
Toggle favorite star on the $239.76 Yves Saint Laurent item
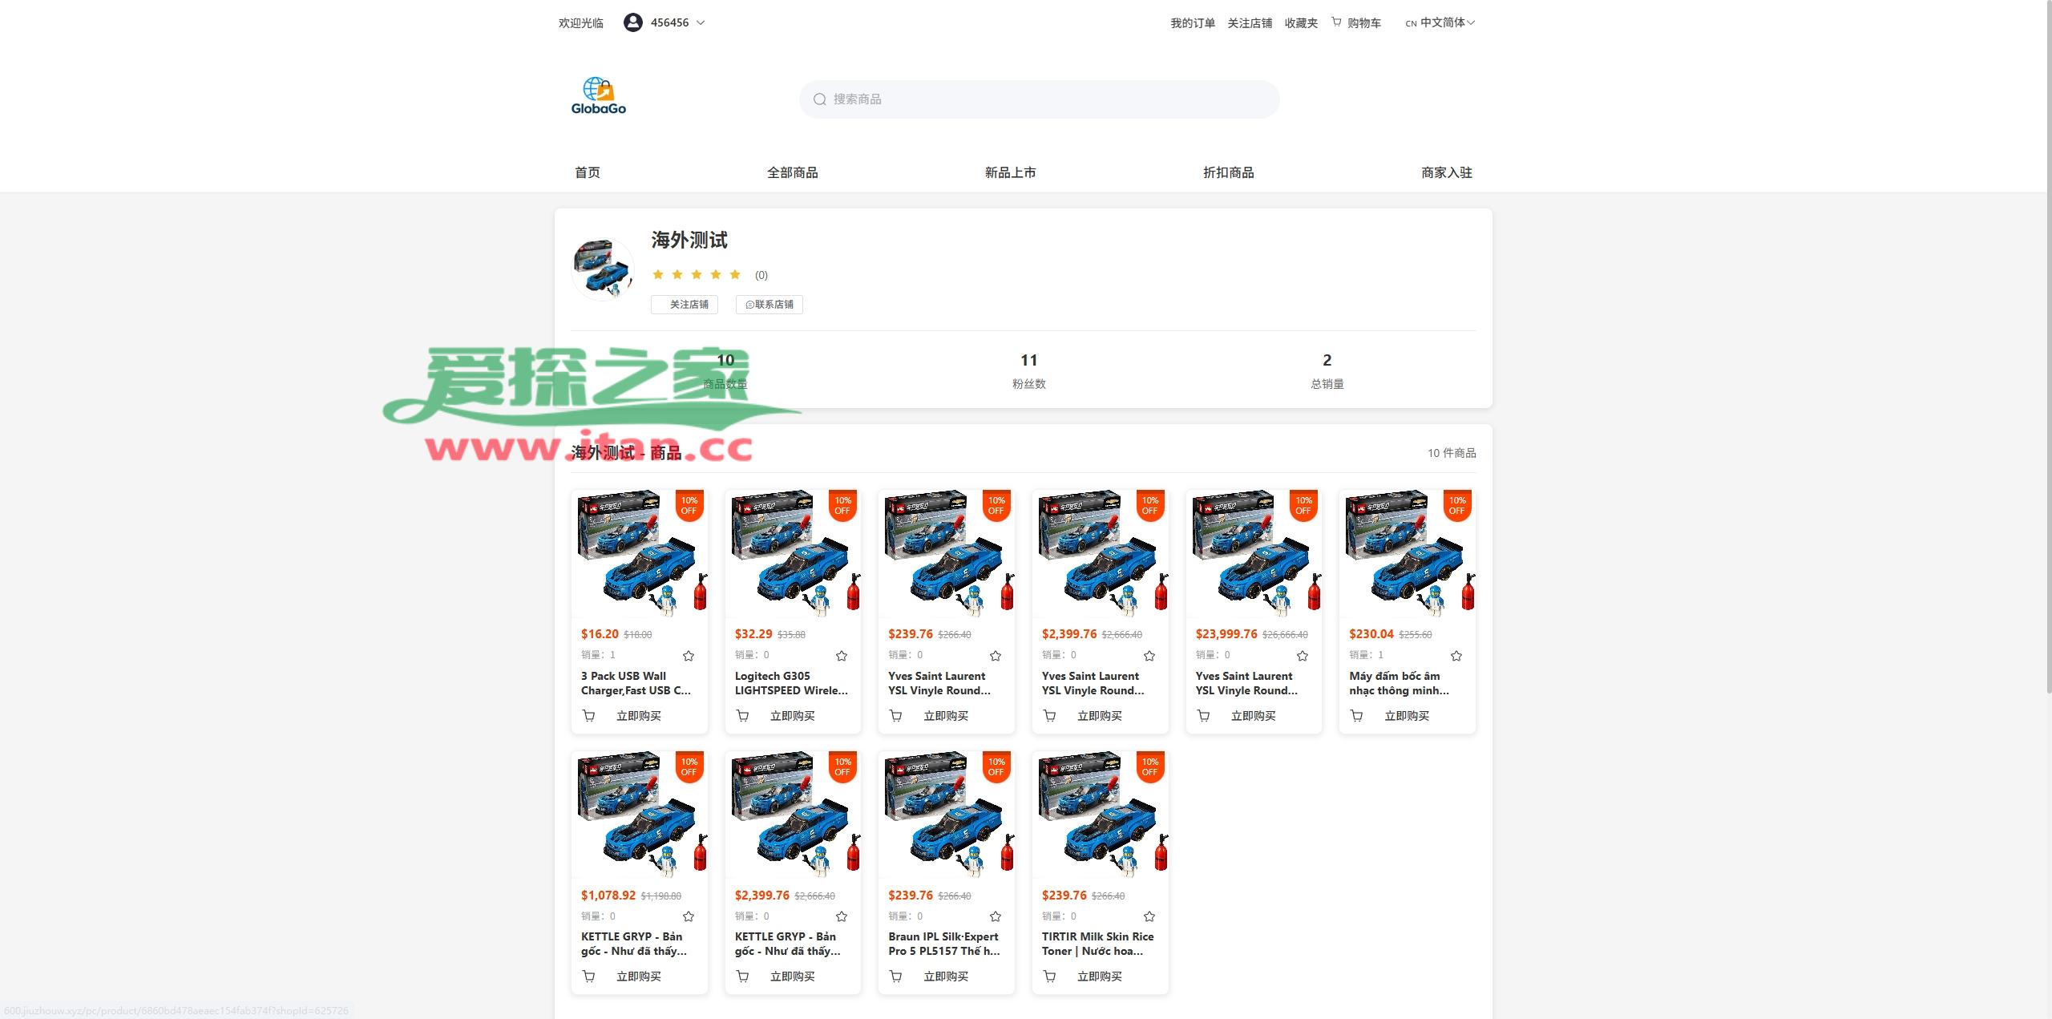coord(996,656)
